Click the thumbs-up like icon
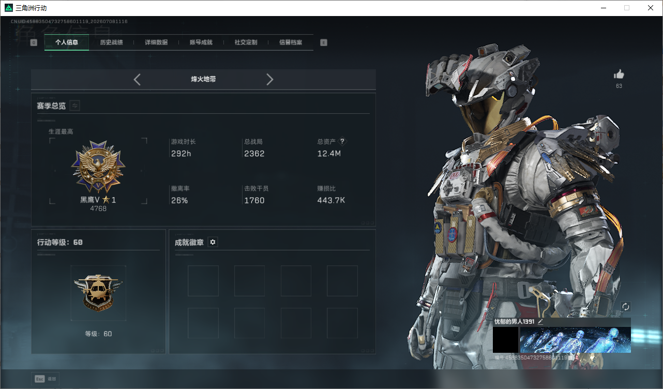 pyautogui.click(x=619, y=74)
